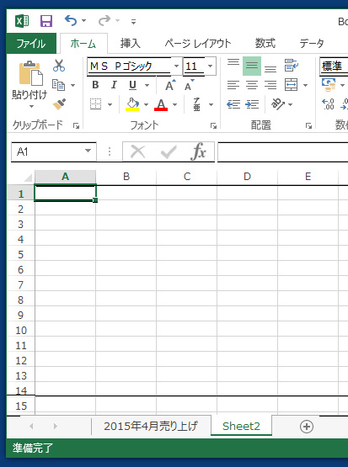Switch to the 挿入 ribbon tab

coord(131,44)
